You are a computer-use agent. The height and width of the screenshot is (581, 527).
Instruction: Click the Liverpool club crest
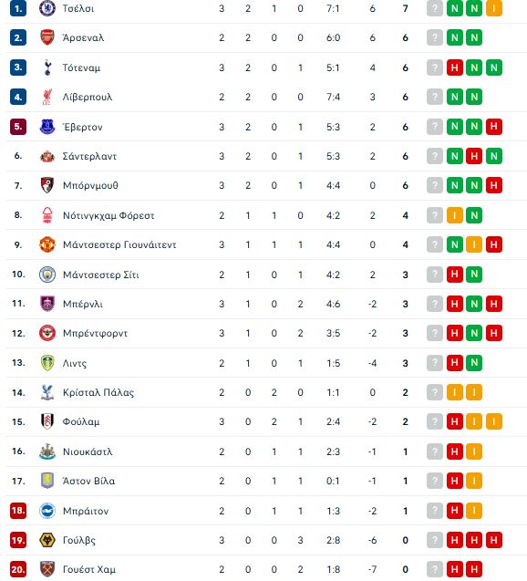pyautogui.click(x=47, y=97)
